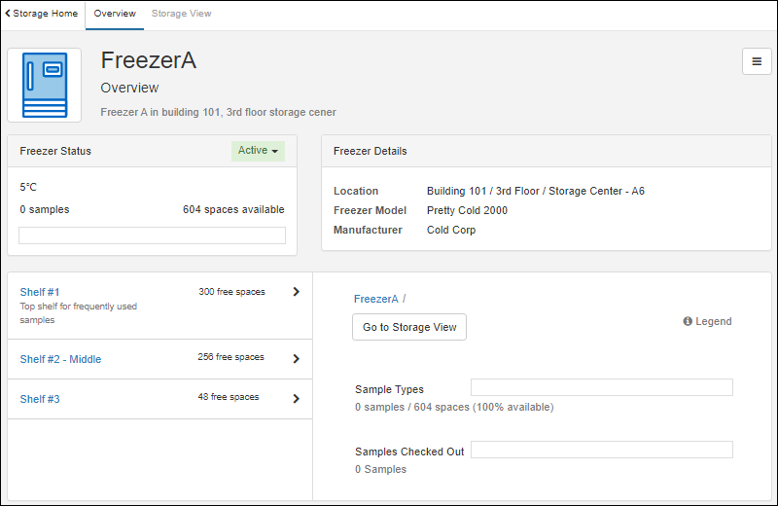Open the Shelf #3 link
Viewport: 778px width, 506px height.
(40, 399)
